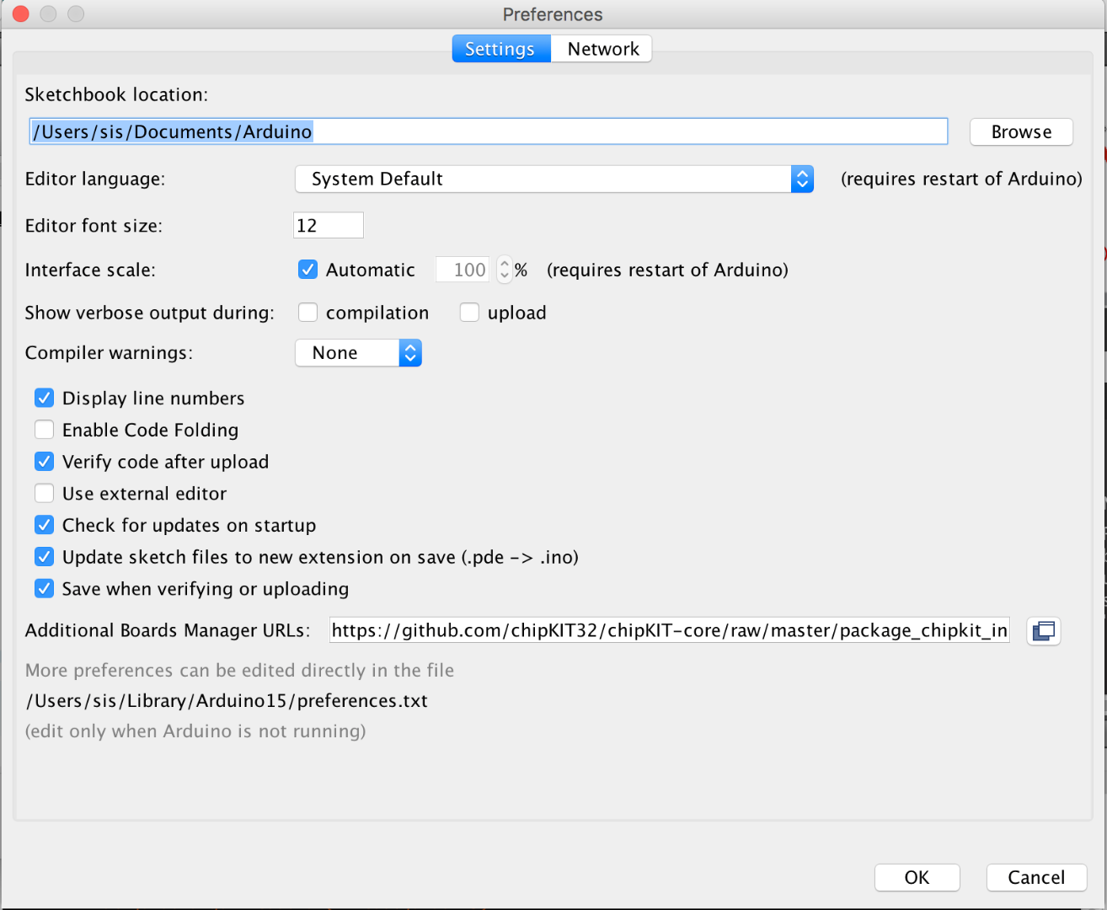Toggle Save when verifying or uploading

pyautogui.click(x=44, y=588)
